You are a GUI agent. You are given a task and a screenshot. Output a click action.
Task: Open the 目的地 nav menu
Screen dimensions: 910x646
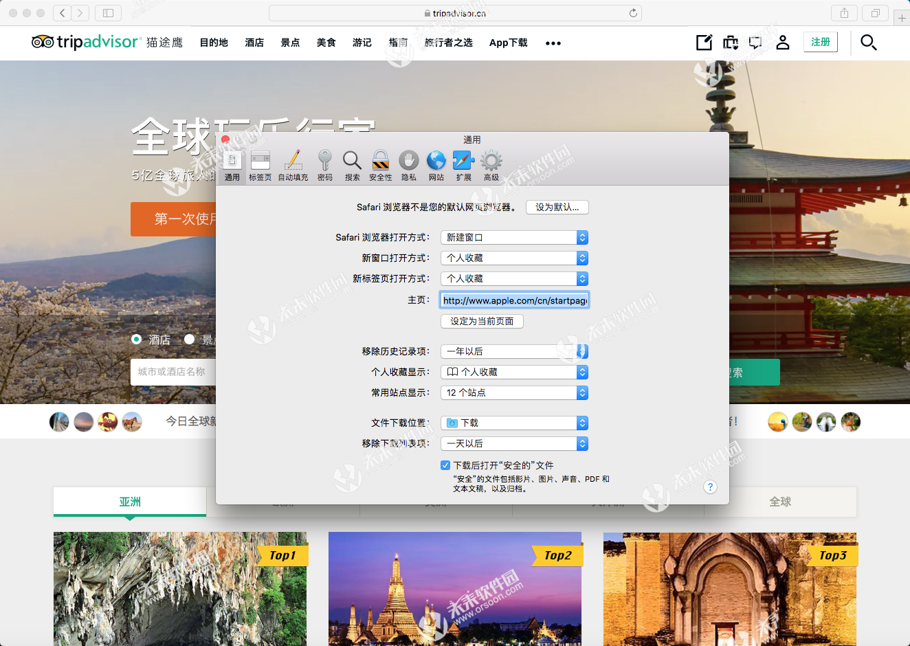214,43
